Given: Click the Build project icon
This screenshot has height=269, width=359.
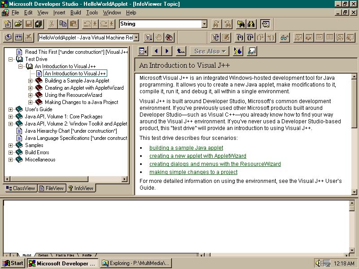Looking at the screenshot, I should [18, 37].
